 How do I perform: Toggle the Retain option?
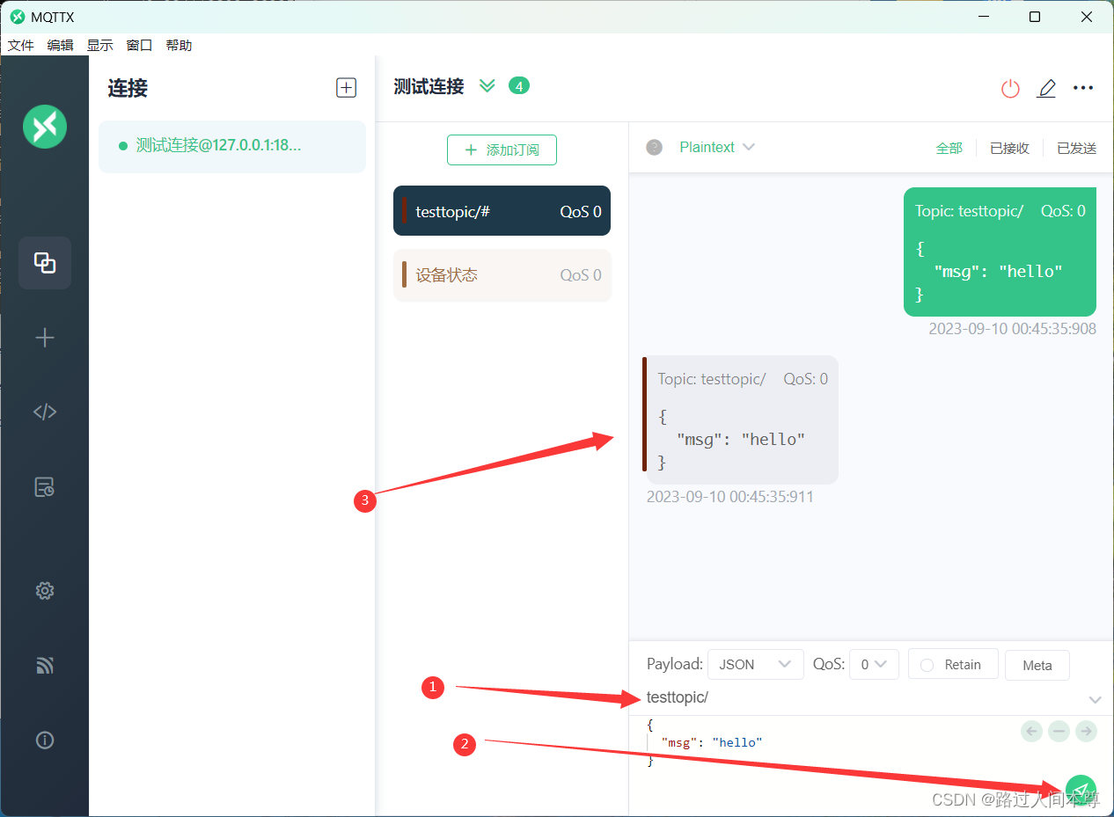pos(953,664)
